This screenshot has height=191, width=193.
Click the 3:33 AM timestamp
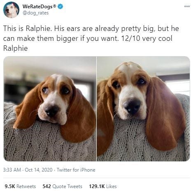point(12,170)
